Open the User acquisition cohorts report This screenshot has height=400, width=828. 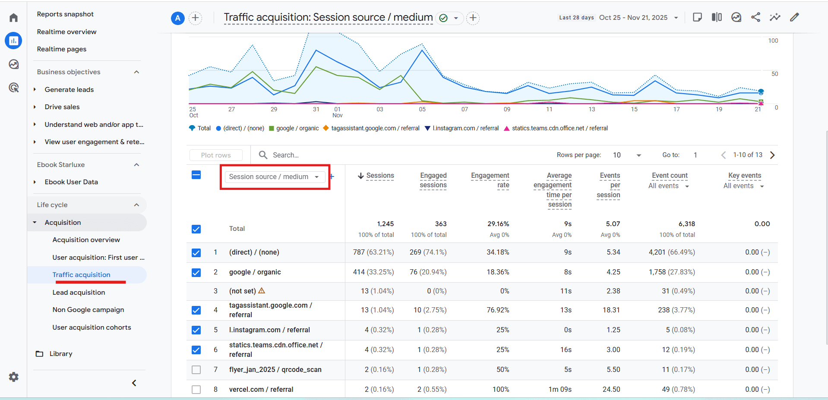91,327
